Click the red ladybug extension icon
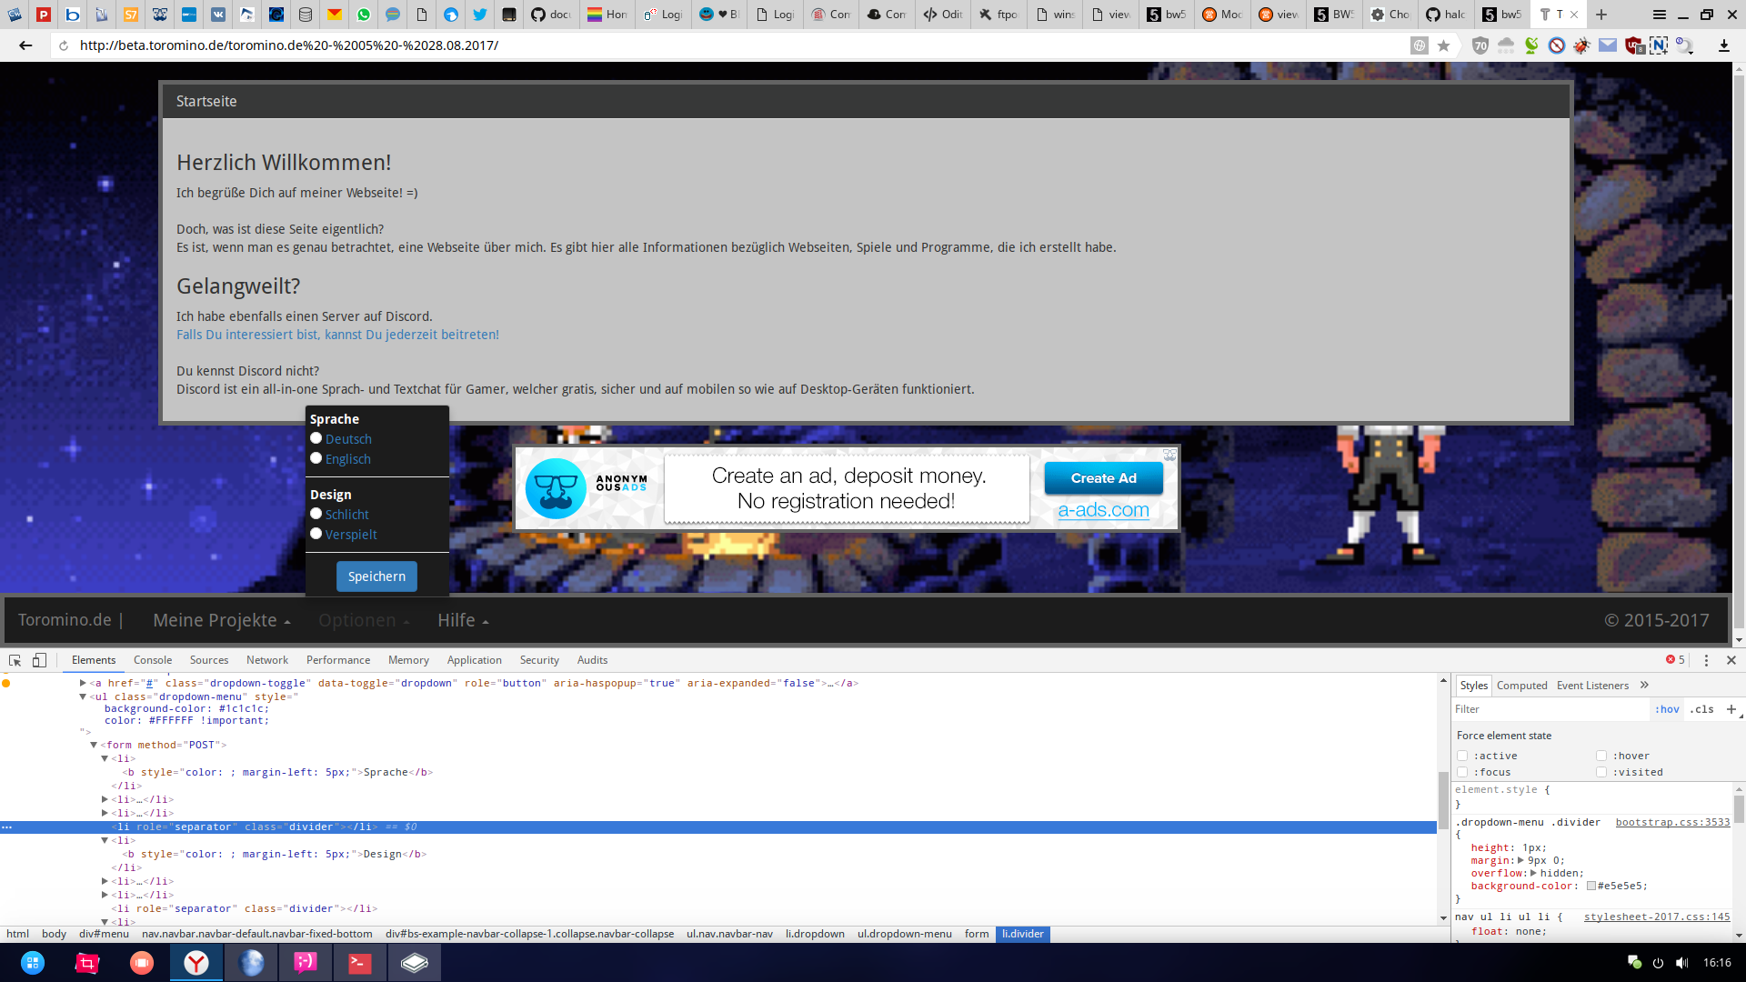 1582,45
